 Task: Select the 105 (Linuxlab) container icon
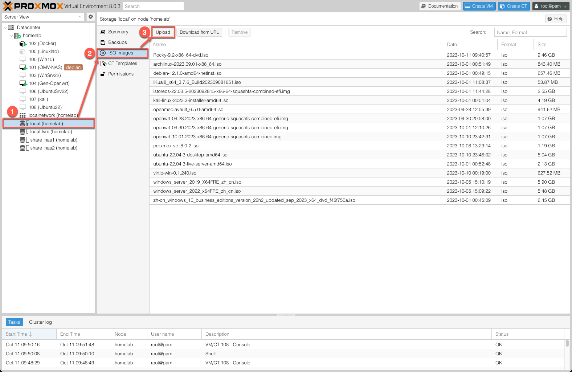tap(23, 52)
